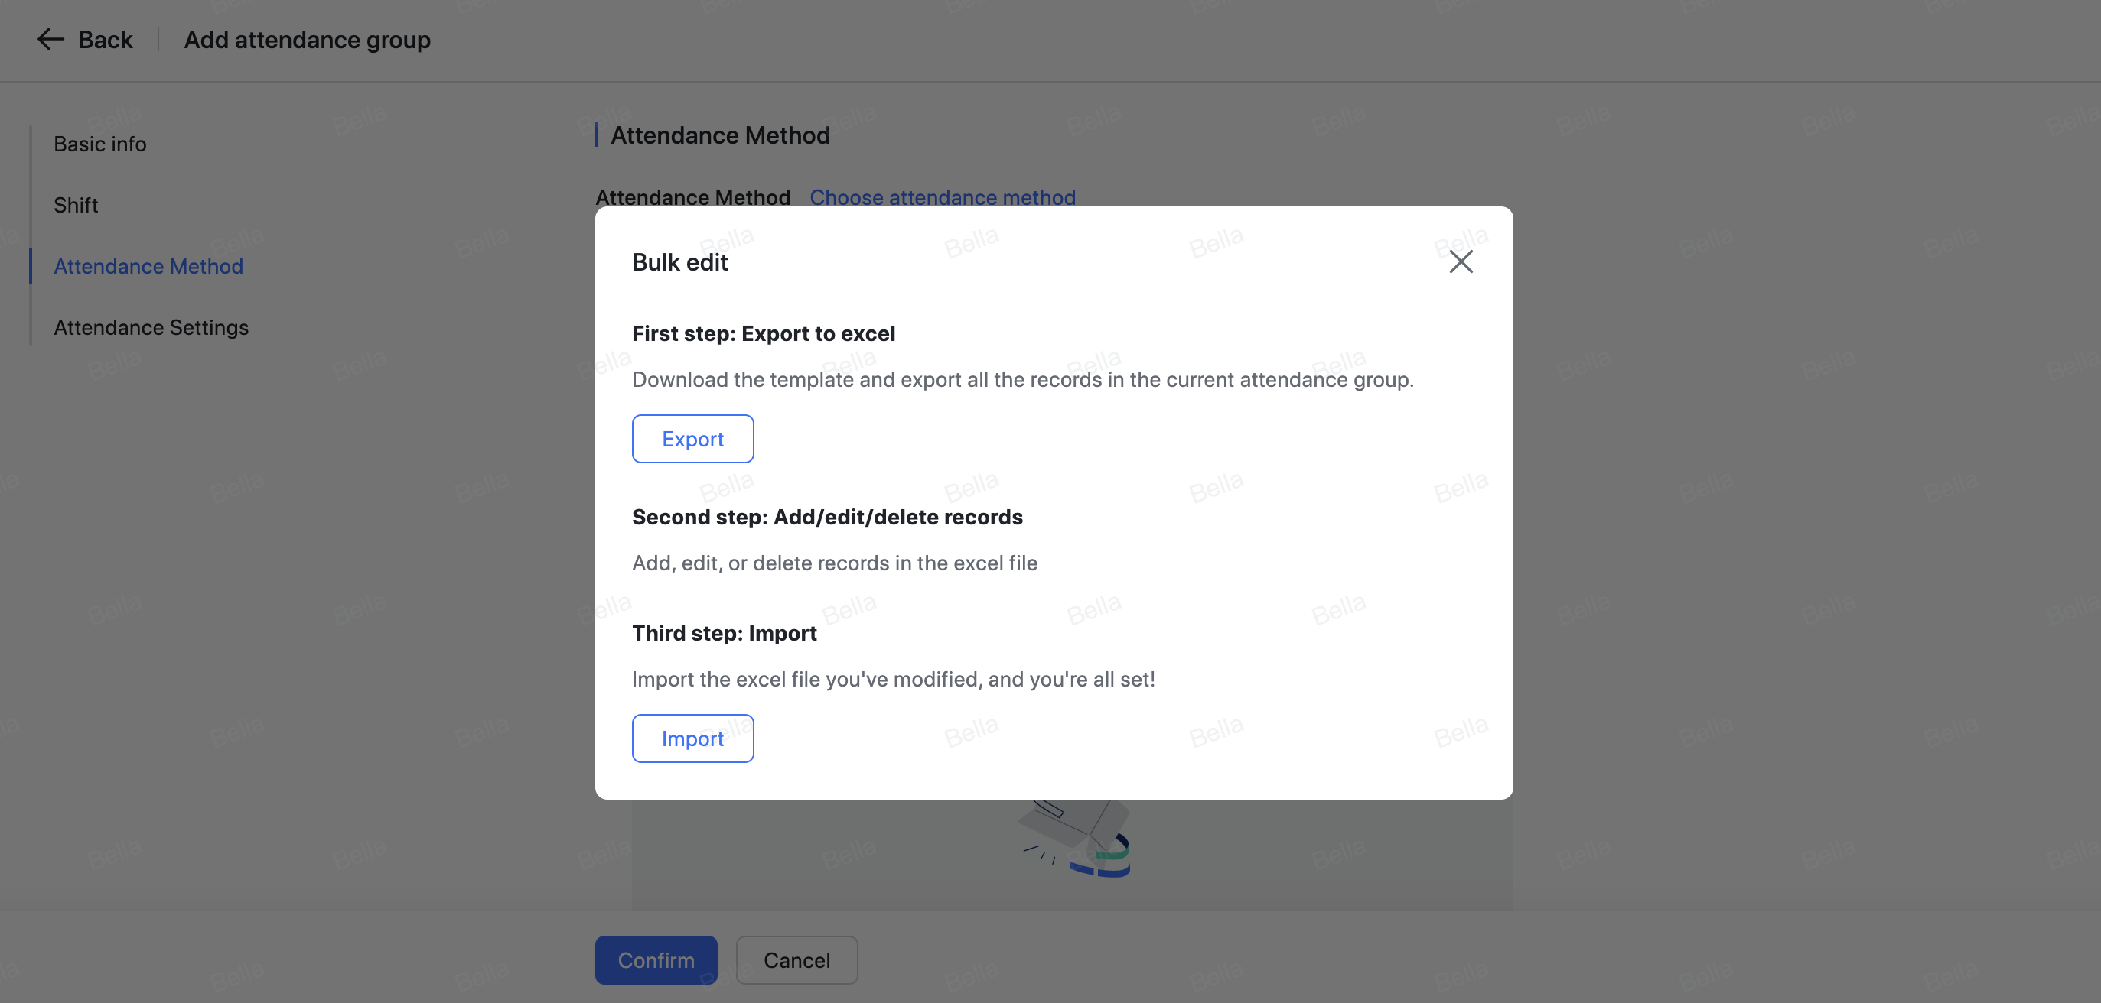The height and width of the screenshot is (1003, 2101).
Task: Click the Second step: Add/edit/delete records heading
Action: point(827,517)
